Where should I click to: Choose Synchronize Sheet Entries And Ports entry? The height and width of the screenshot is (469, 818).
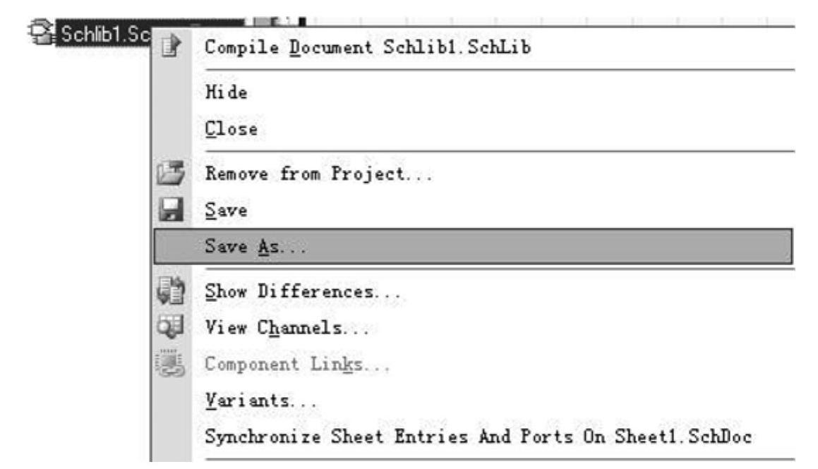tap(478, 436)
